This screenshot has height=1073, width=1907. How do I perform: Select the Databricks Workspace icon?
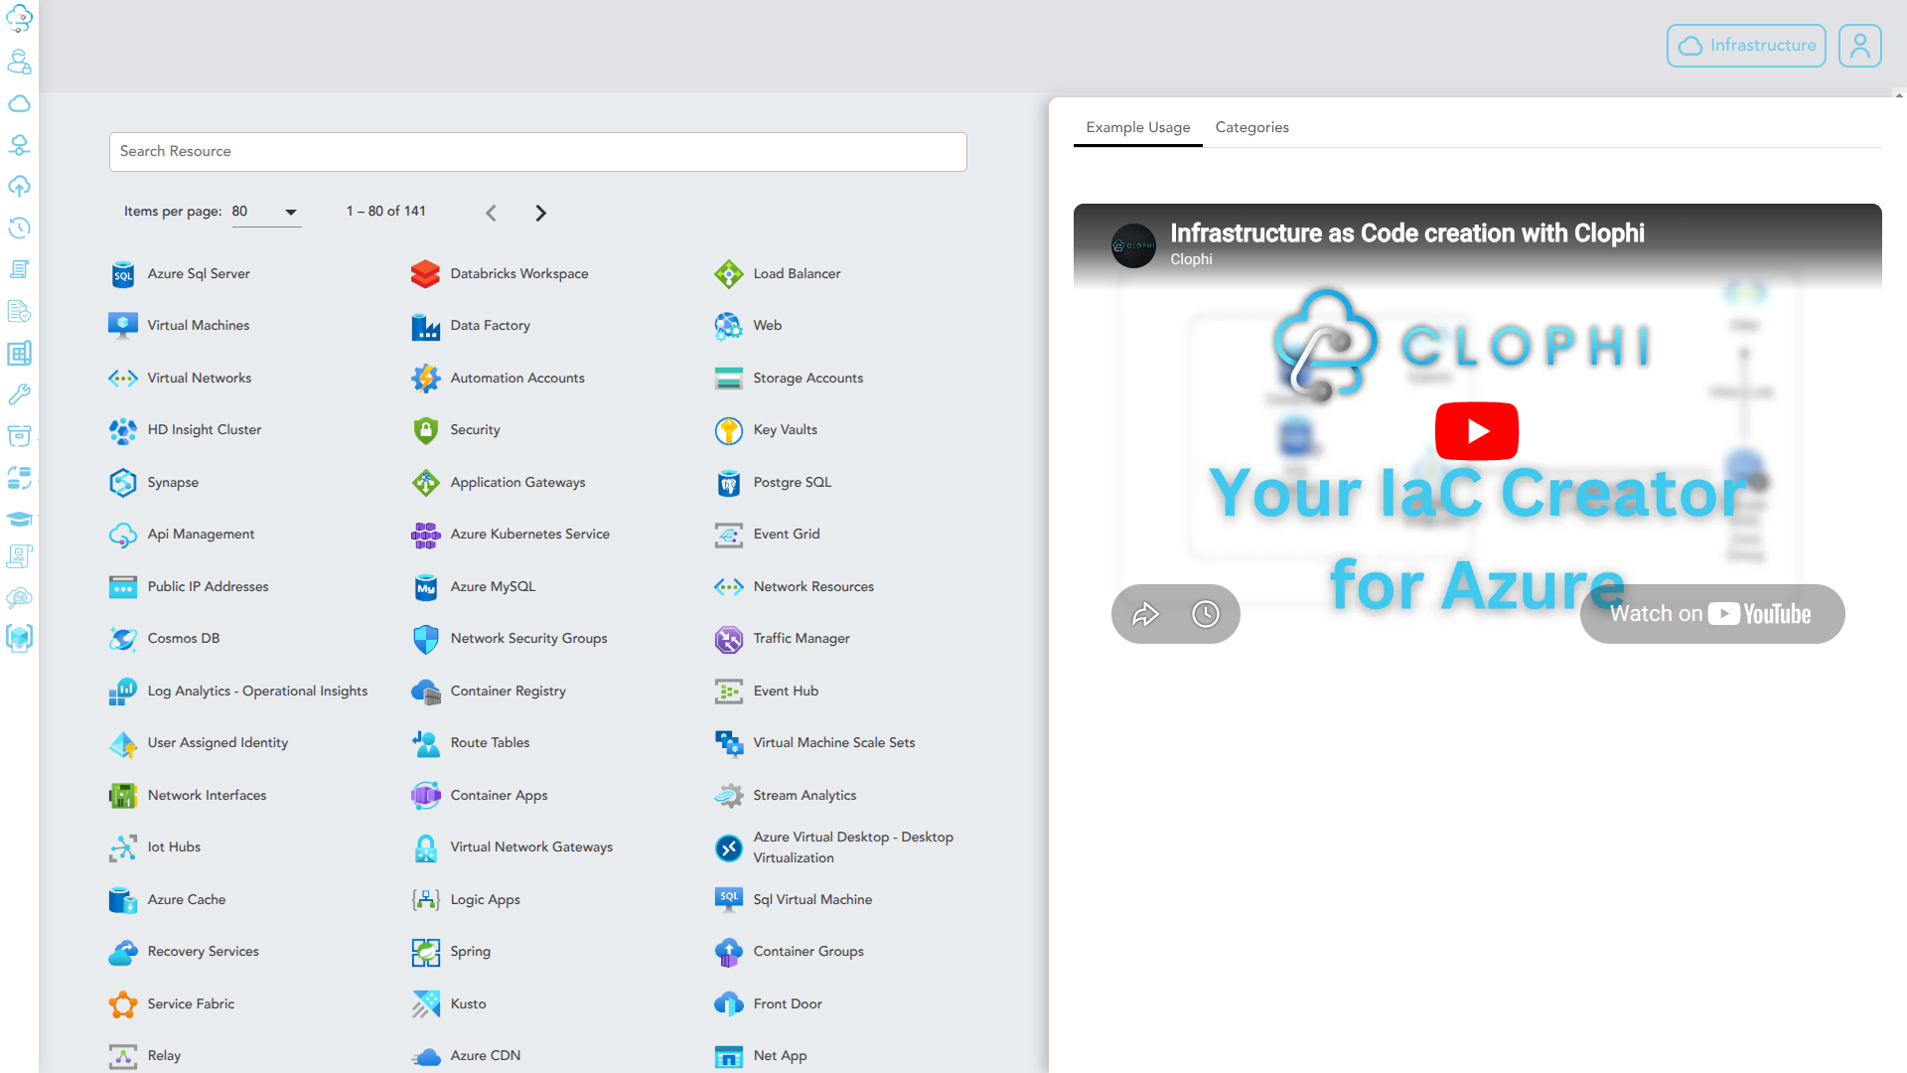pyautogui.click(x=425, y=274)
